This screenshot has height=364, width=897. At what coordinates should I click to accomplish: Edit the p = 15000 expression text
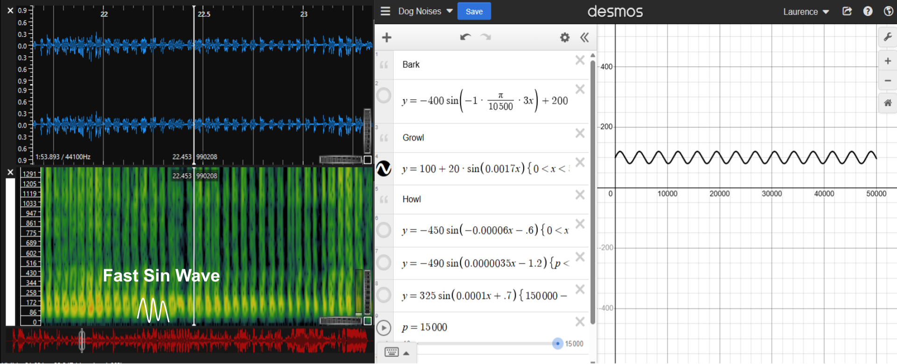point(425,328)
